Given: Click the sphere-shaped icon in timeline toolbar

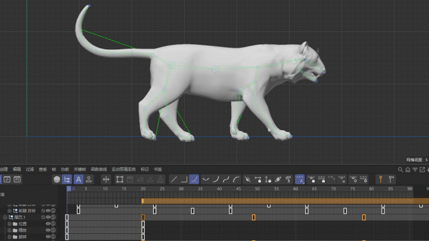Looking at the screenshot, I should tap(57, 180).
